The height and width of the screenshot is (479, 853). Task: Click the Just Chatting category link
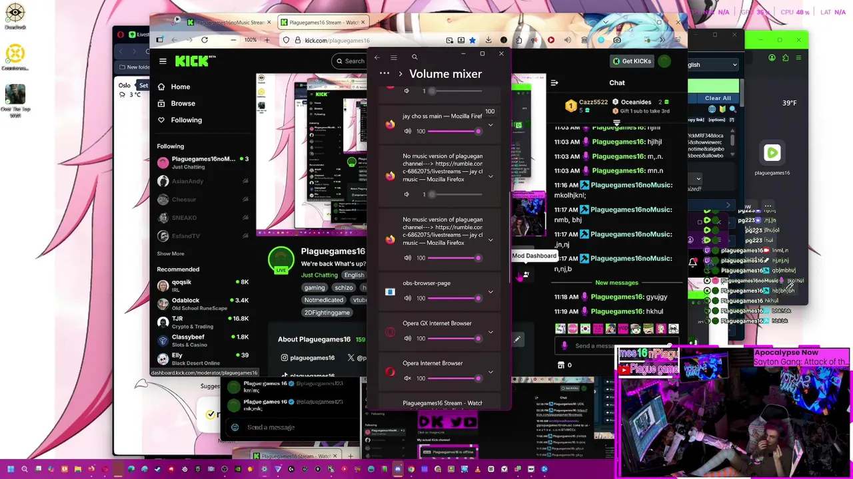[x=319, y=275]
